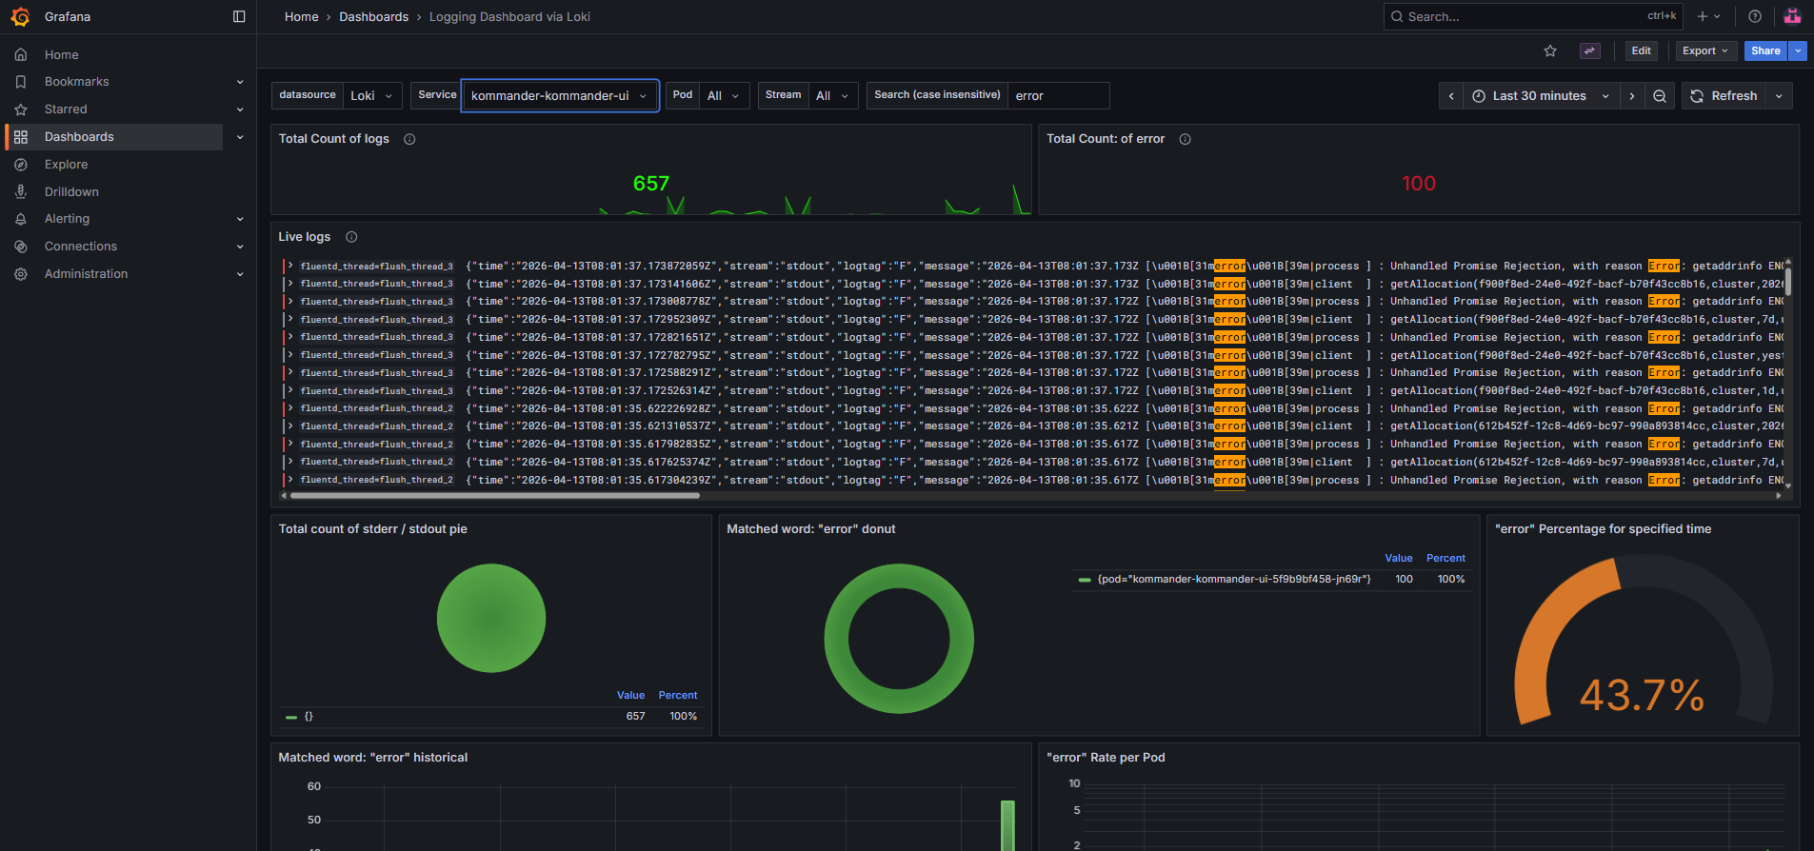Open the Service kommander-kommander-ui dropdown

[560, 96]
